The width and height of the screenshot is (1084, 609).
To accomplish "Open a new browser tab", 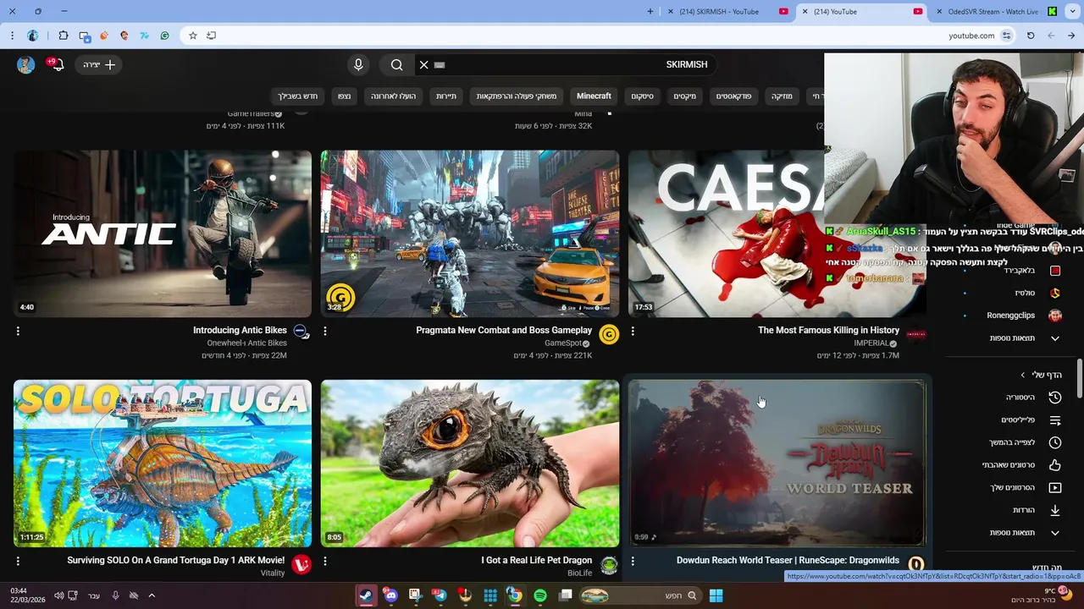I will coord(650,12).
